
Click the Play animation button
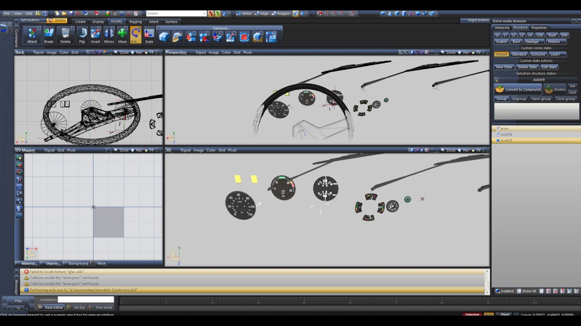pos(18,301)
